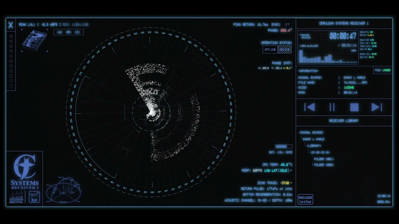Click the center of the sonar radar display
Screen dimensions: 399x224
click(152, 112)
